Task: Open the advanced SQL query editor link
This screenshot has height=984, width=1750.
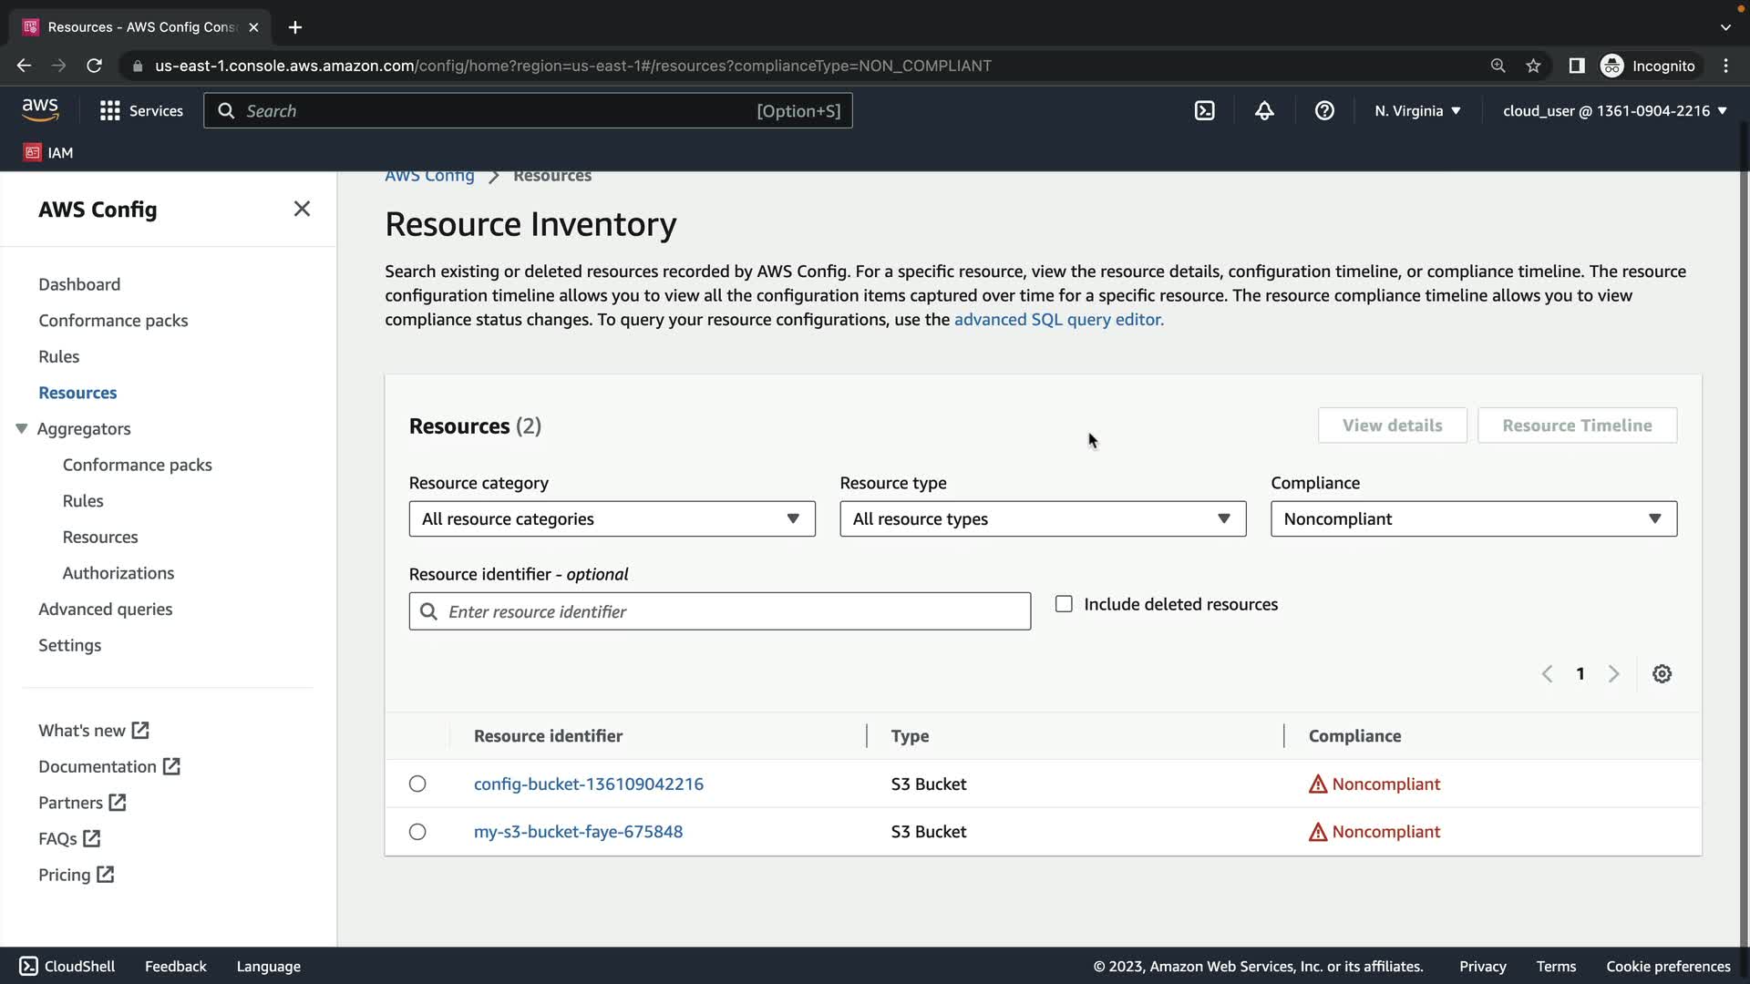Action: [x=1058, y=320]
